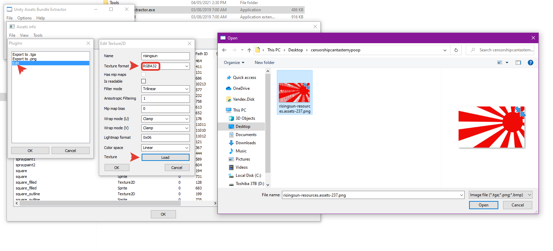
Task: Open the Color space dropdown
Action: [x=187, y=148]
